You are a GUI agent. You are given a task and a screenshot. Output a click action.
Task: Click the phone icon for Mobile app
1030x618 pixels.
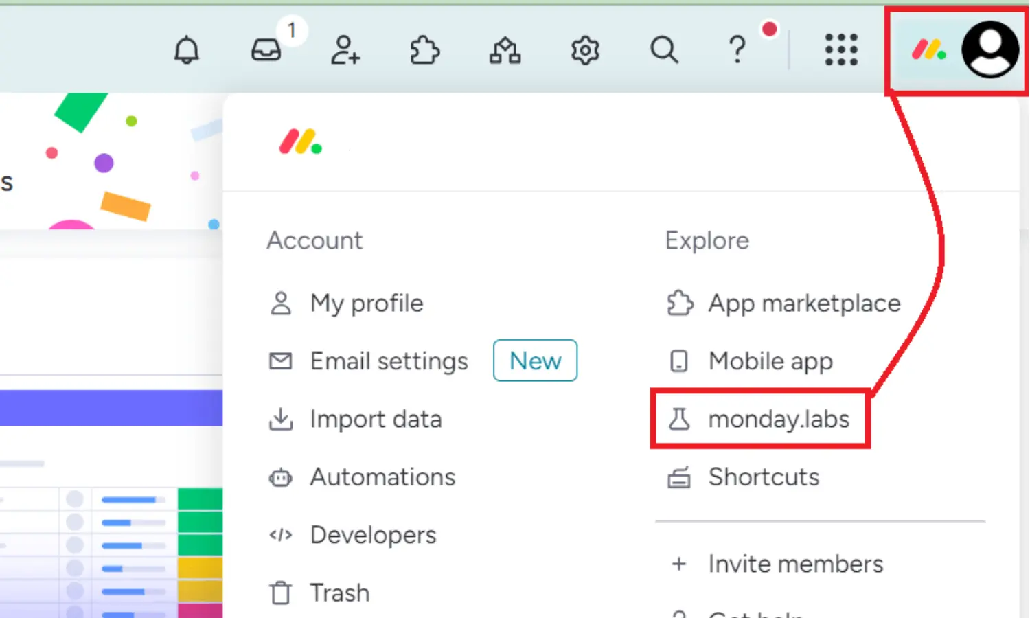[678, 360]
